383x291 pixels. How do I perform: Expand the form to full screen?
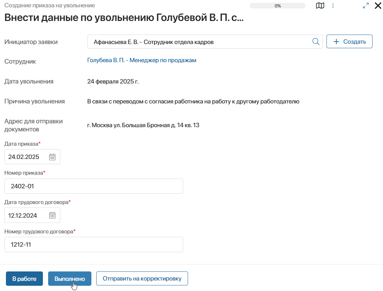pyautogui.click(x=366, y=6)
